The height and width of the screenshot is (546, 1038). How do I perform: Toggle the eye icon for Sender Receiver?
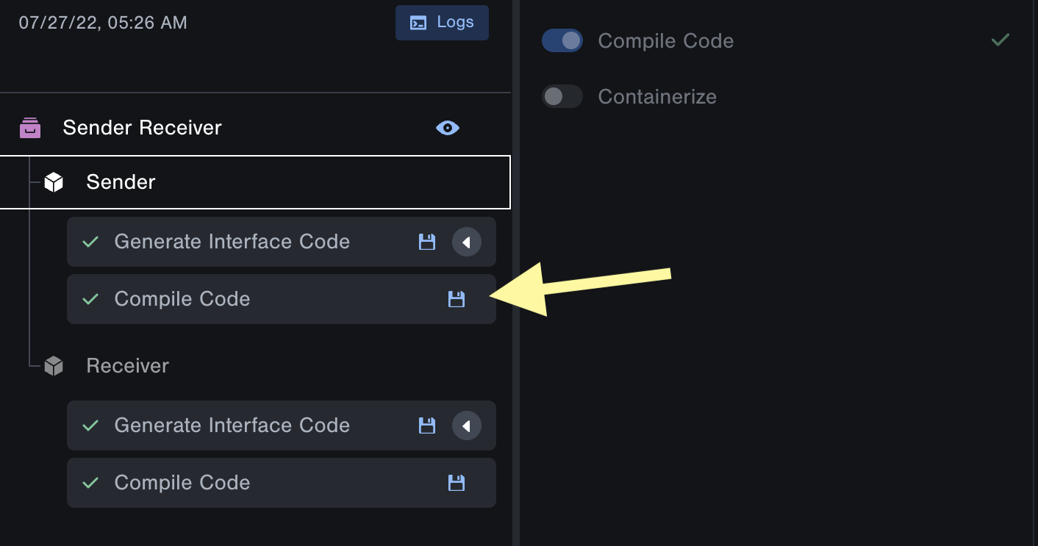(448, 128)
